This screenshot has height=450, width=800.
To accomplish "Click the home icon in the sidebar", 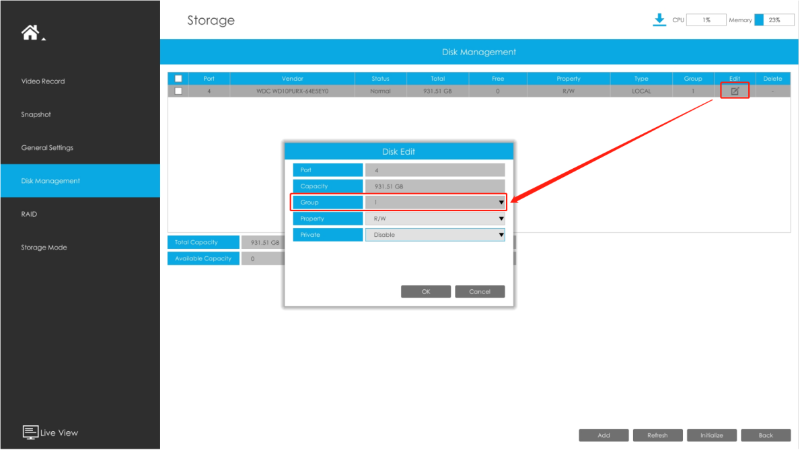I will pos(30,32).
